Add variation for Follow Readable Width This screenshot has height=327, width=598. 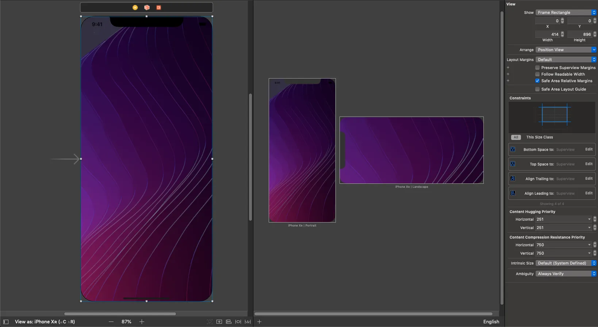(508, 74)
